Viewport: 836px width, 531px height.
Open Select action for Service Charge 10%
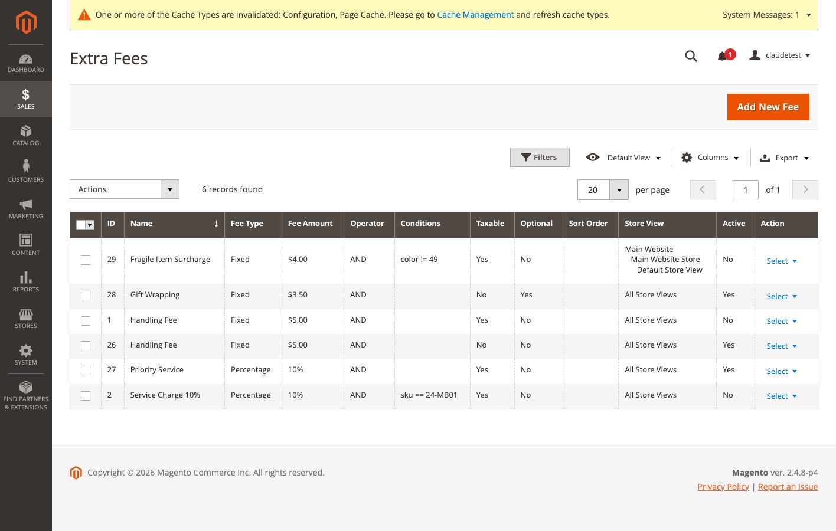coord(782,396)
